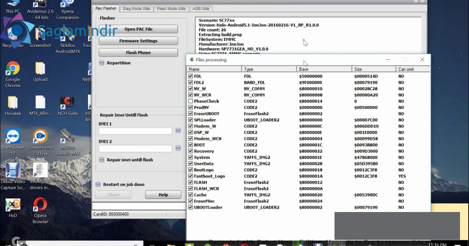Open InfinityBox drivers file icon
The height and width of the screenshot is (246, 469).
click(40, 176)
